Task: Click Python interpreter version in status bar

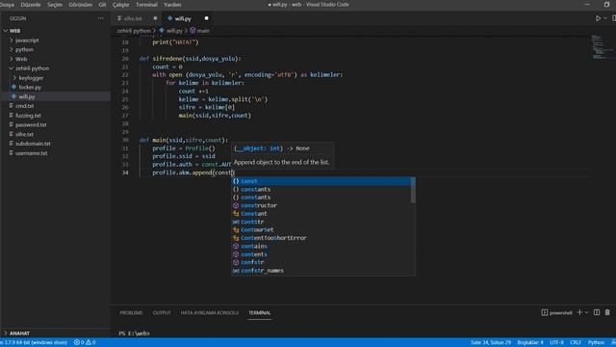Action: [34, 343]
